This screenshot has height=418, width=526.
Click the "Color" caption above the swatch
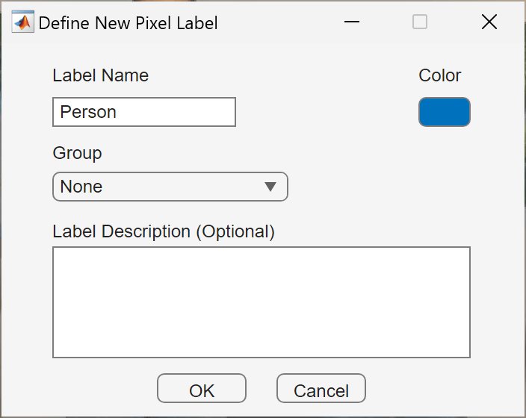[440, 75]
